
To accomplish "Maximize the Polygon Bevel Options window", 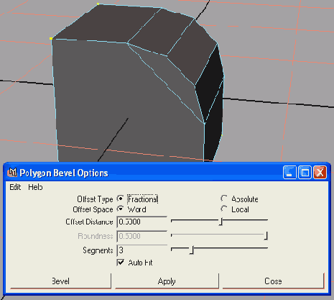I will [305, 173].
